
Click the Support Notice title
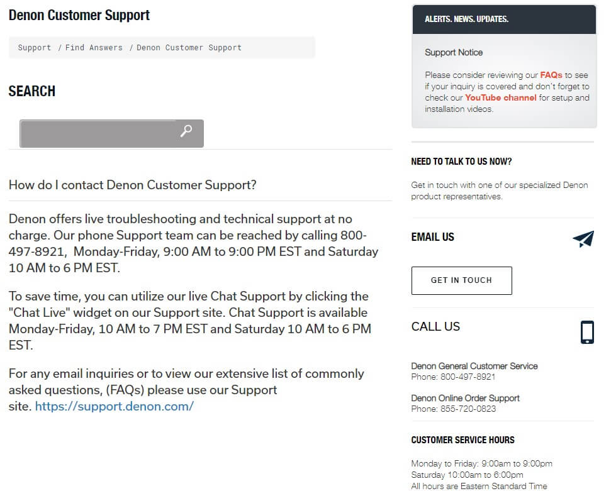pyautogui.click(x=454, y=52)
